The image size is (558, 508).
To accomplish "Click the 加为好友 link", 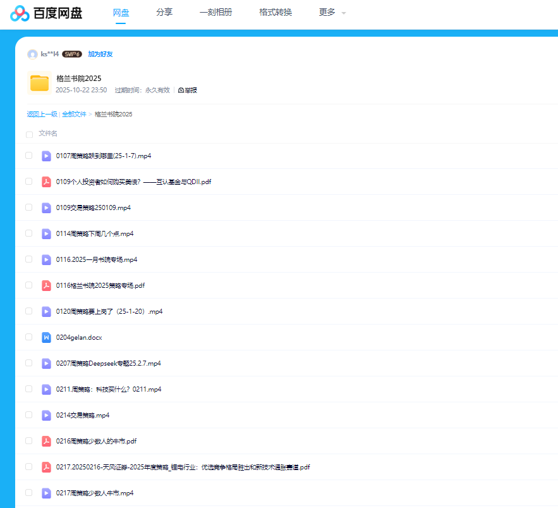I will (x=100, y=54).
